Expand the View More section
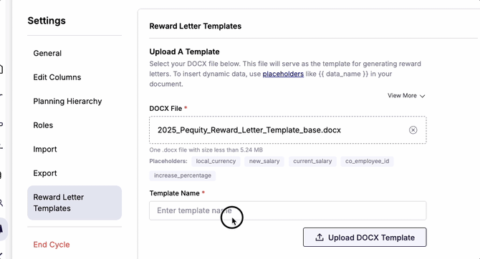Viewport: 480px width, 259px height. coord(406,96)
